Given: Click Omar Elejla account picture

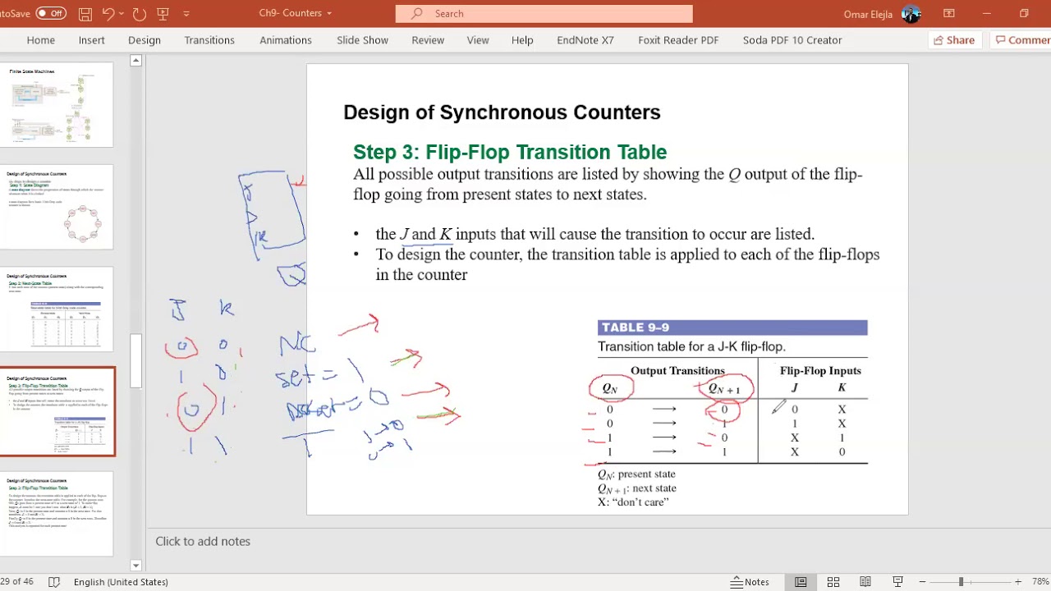Looking at the screenshot, I should [x=911, y=13].
